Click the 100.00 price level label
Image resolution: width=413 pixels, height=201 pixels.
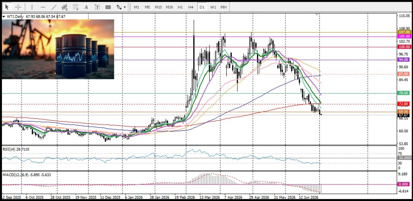coord(404,47)
